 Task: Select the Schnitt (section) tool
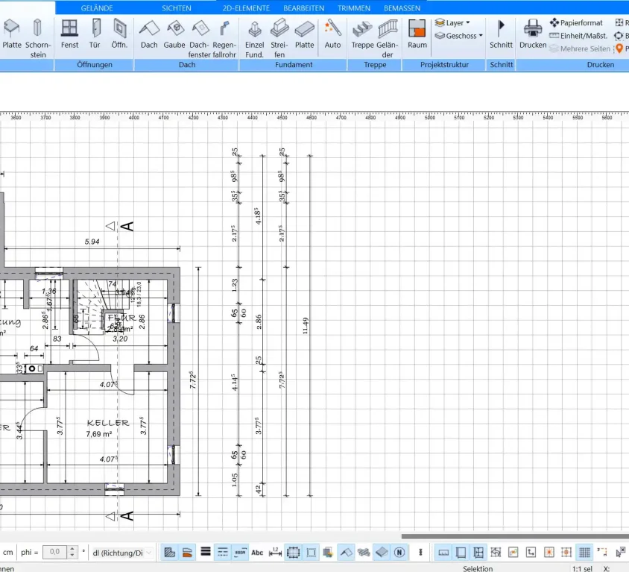501,34
